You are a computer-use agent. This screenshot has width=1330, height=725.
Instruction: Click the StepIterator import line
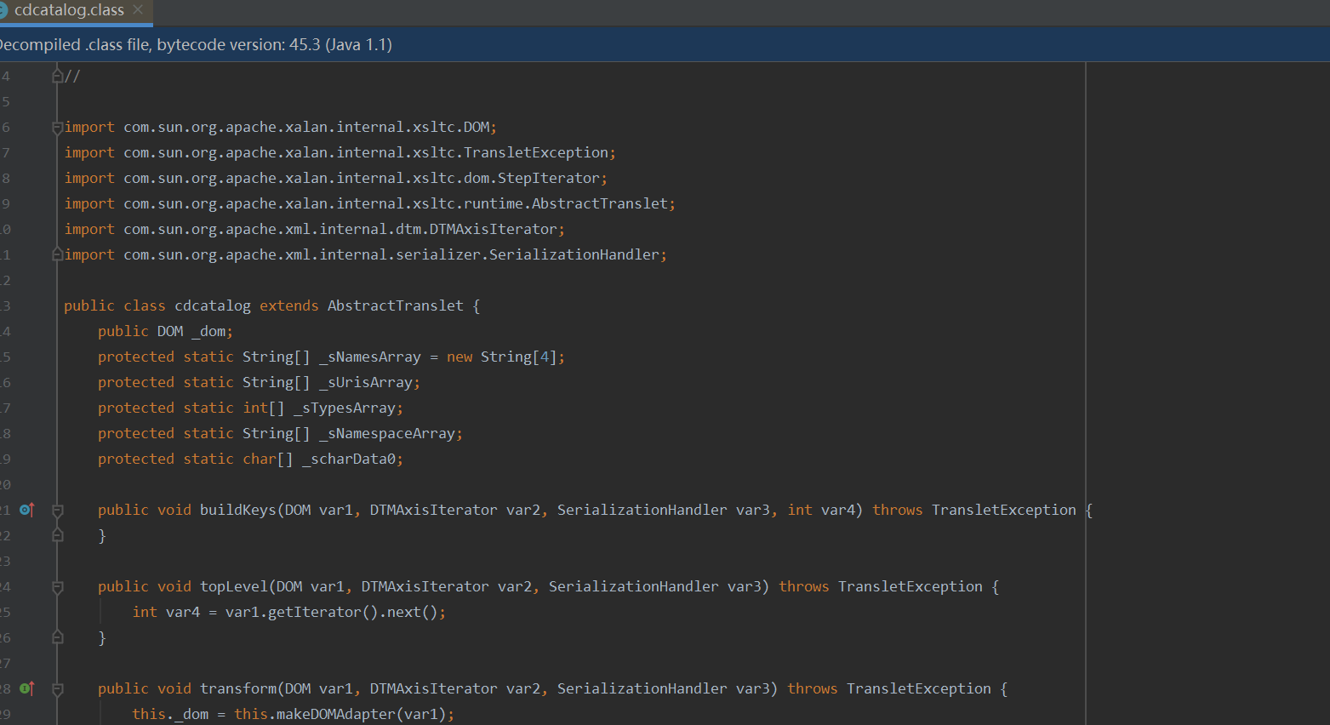coord(335,178)
